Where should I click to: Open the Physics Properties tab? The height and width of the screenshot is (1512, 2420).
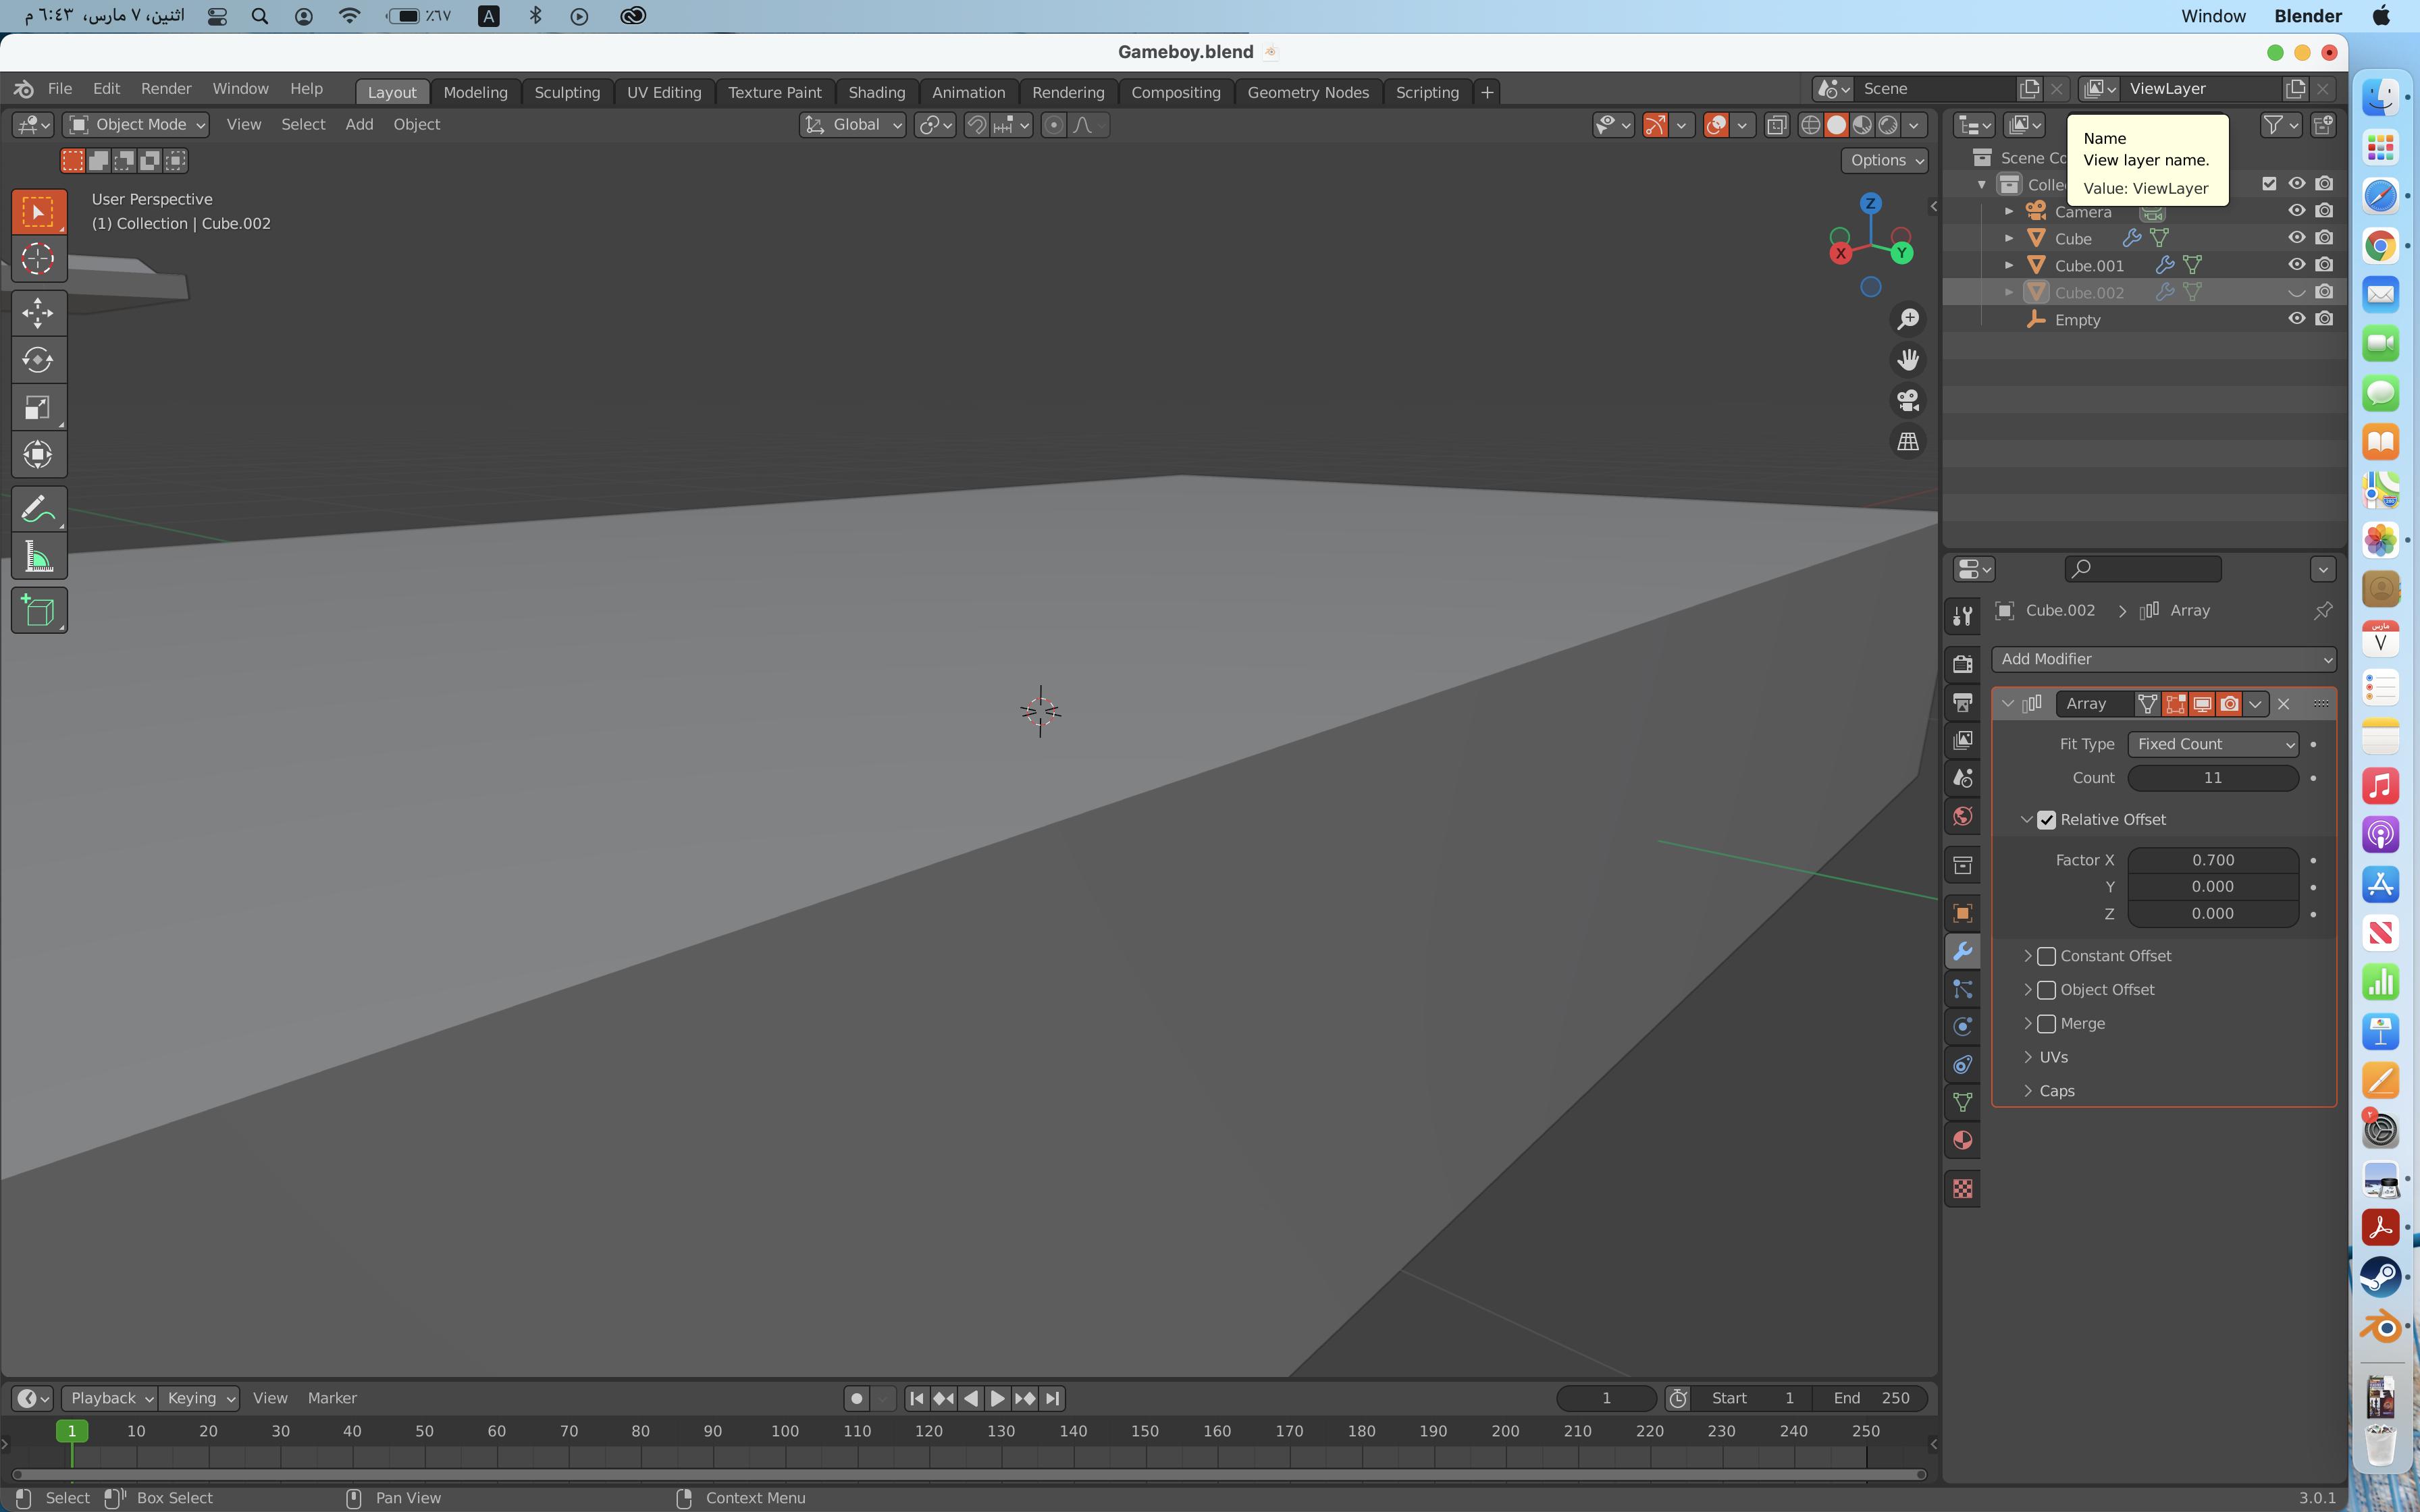[x=1962, y=1025]
